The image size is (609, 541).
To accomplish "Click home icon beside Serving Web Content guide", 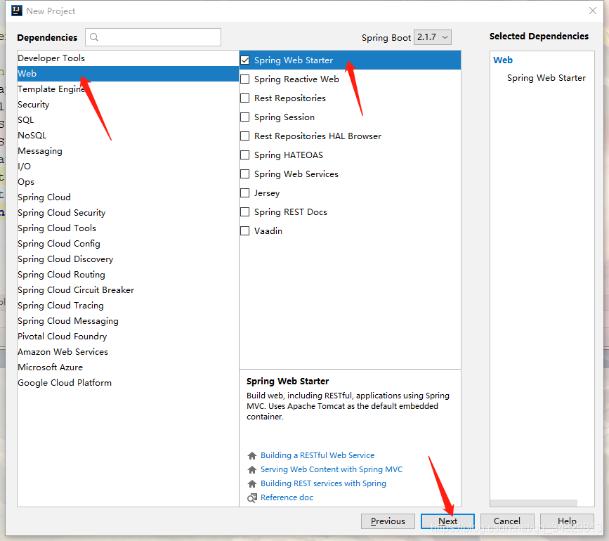I will 252,469.
